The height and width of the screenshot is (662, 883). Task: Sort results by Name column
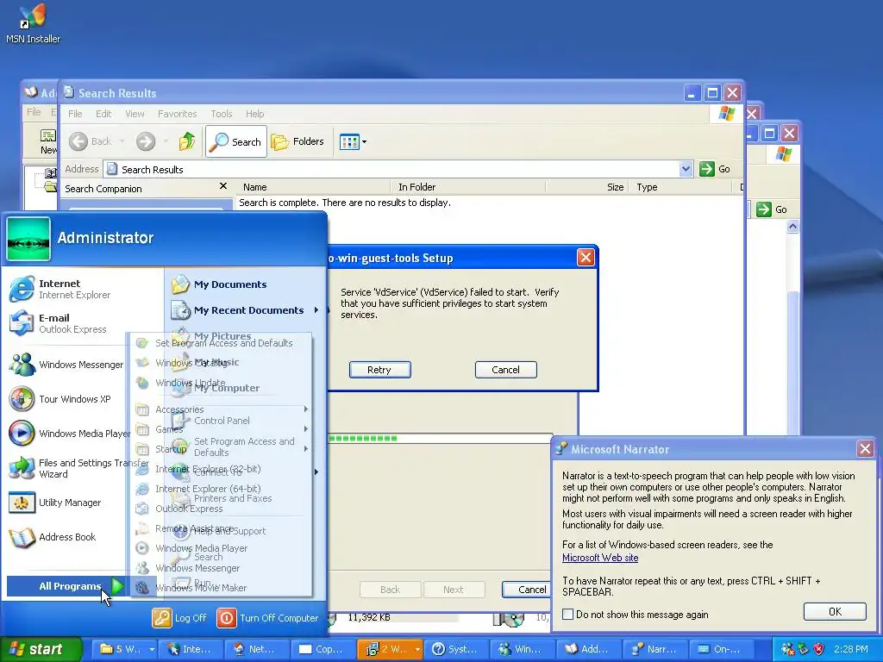[314, 187]
